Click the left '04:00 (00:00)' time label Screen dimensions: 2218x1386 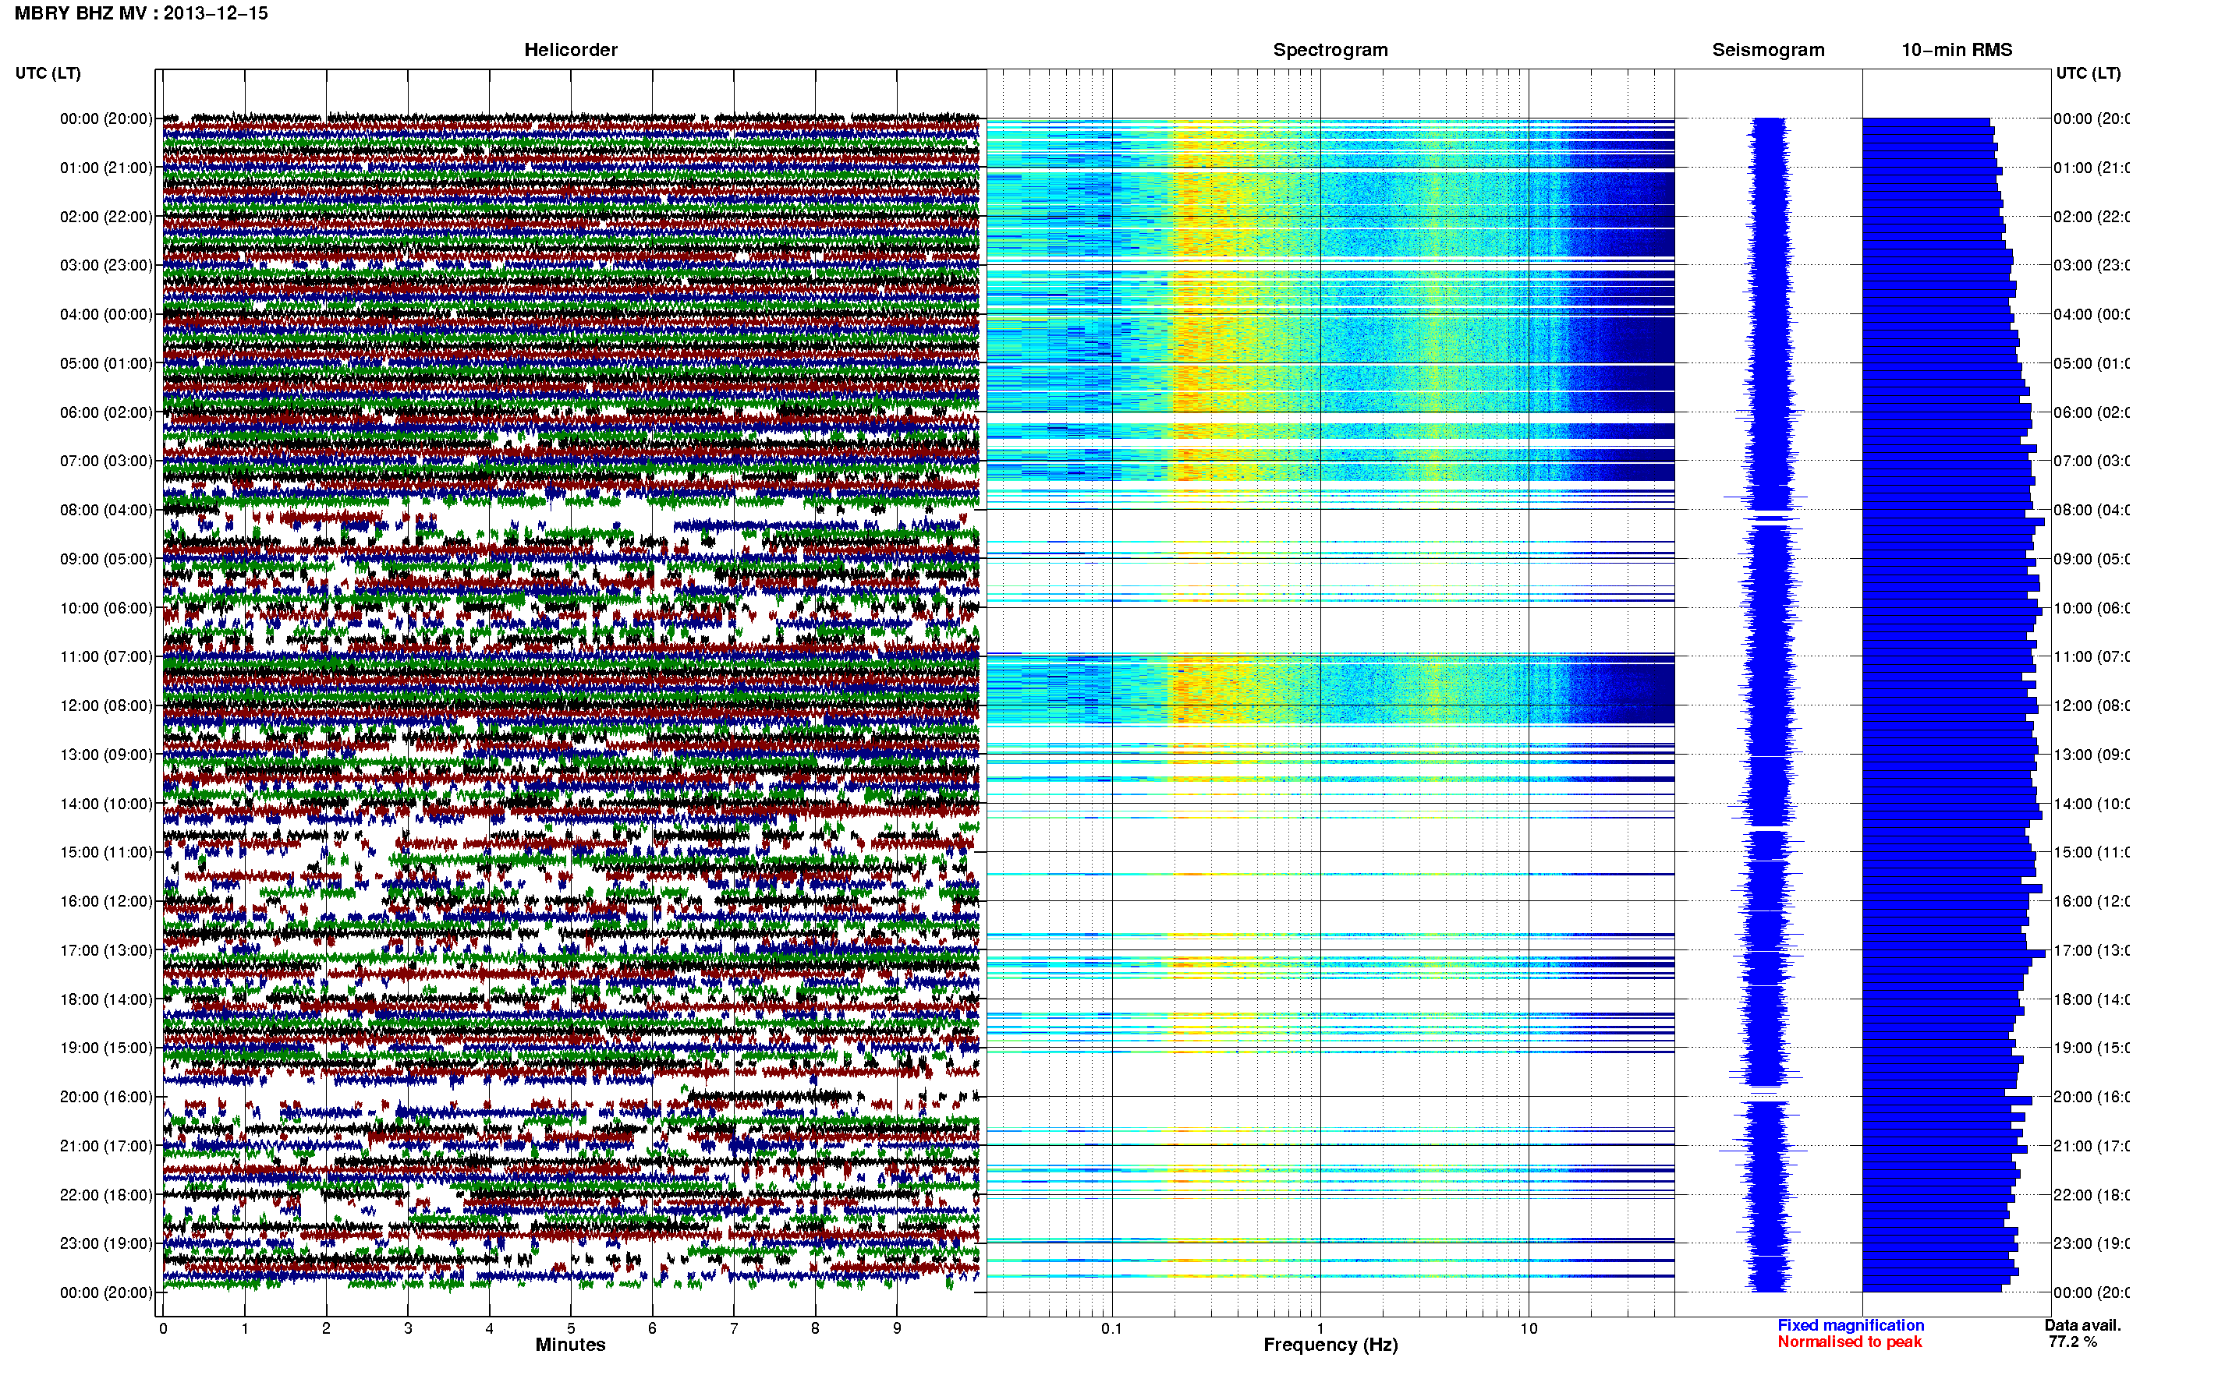click(106, 314)
